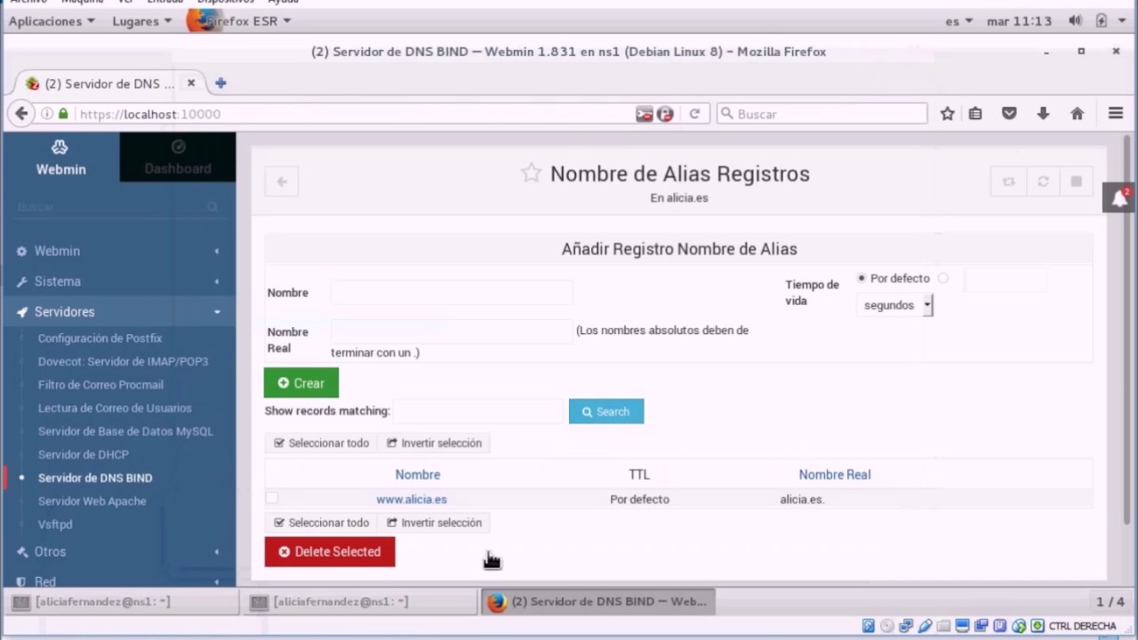Open Webmin notifications bell
The width and height of the screenshot is (1138, 640).
coord(1118,198)
